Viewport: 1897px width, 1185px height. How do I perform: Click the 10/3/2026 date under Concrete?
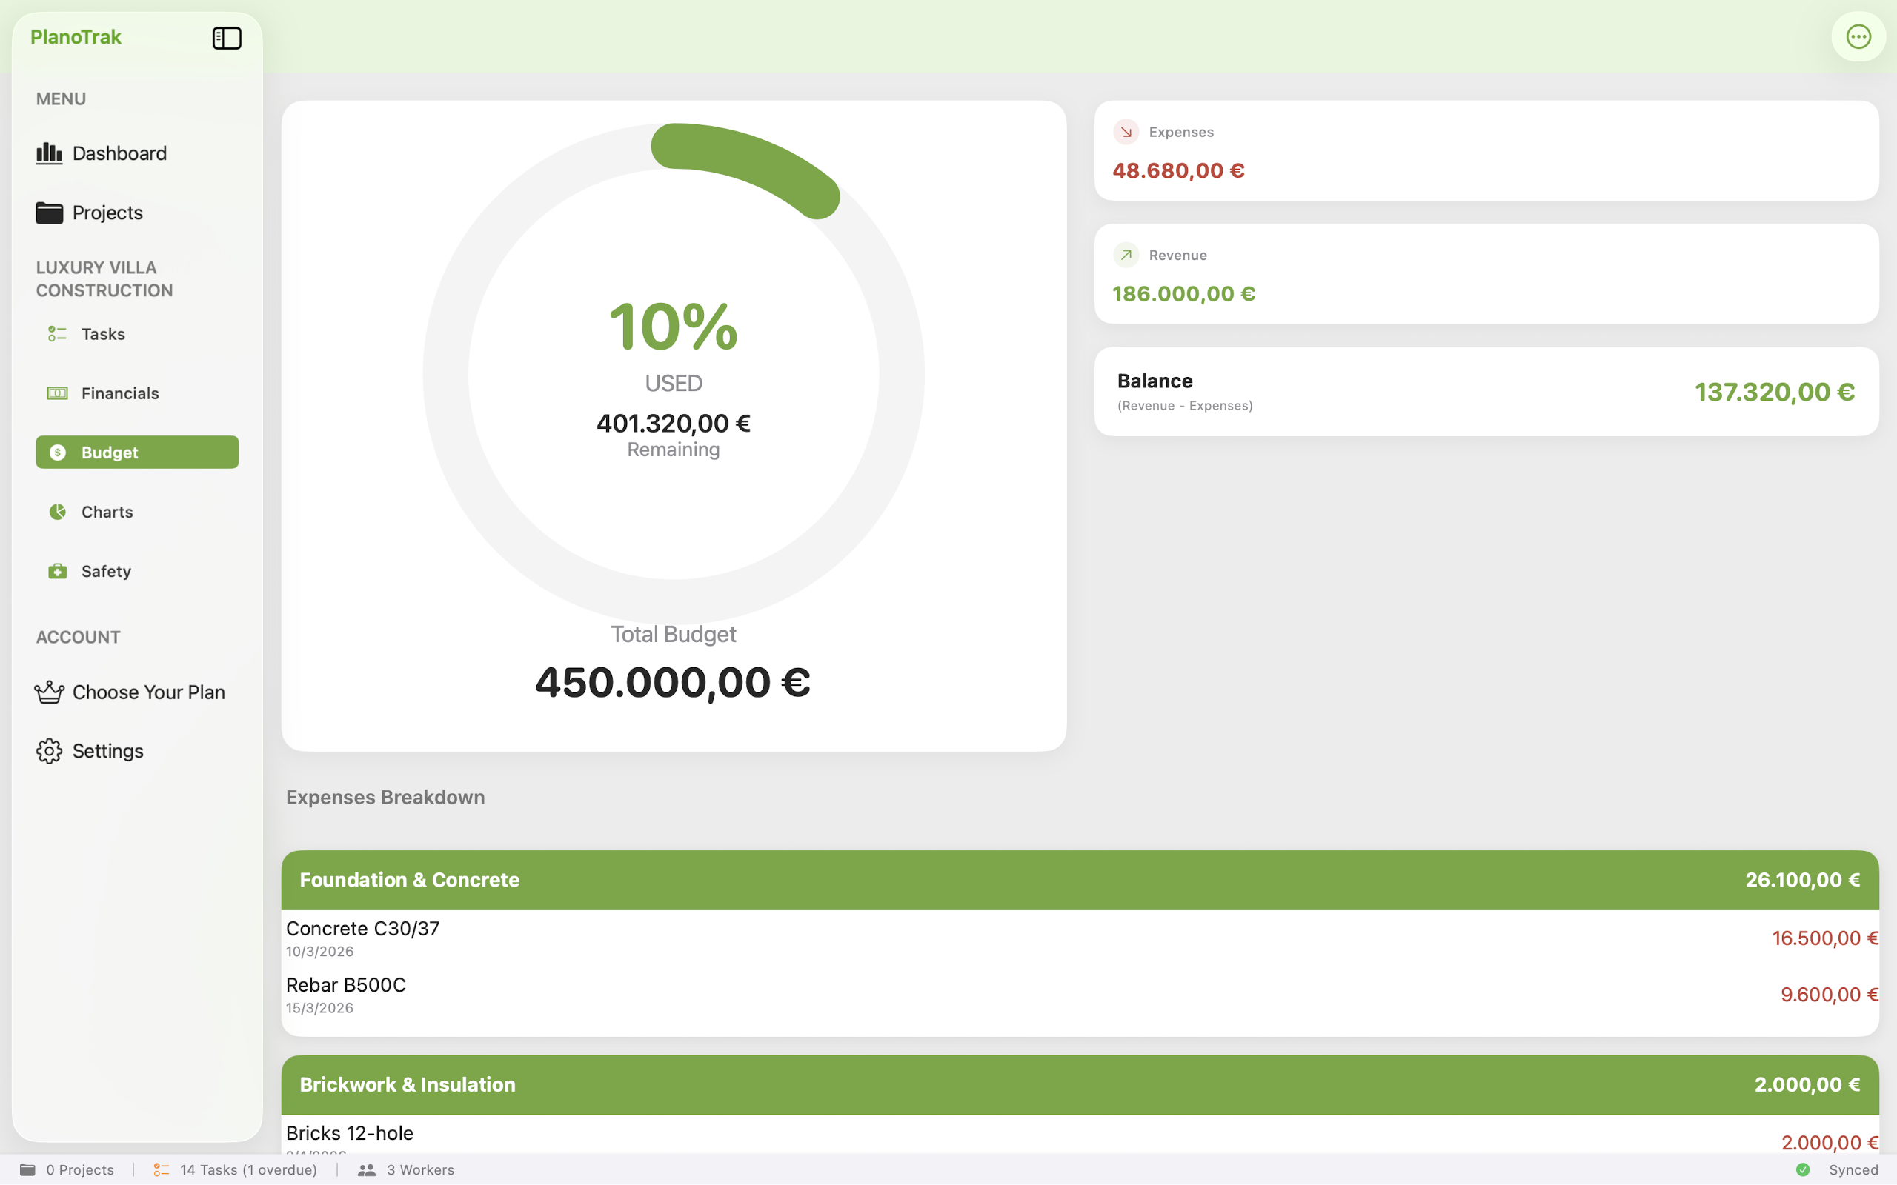point(319,952)
